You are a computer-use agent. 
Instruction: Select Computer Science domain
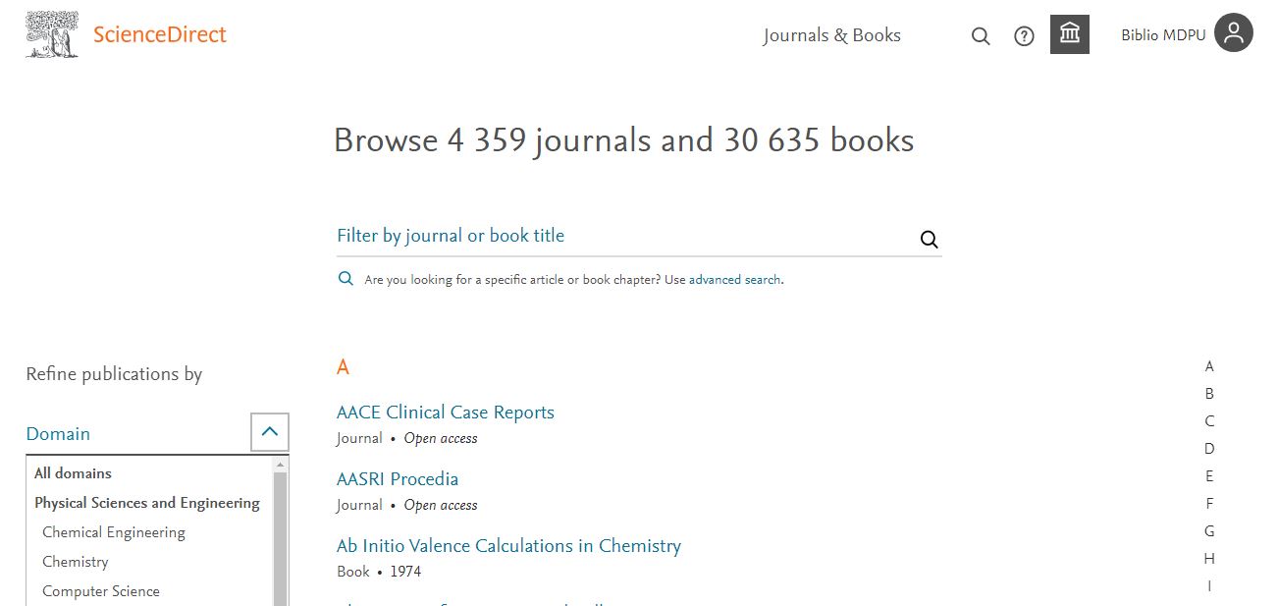100,591
